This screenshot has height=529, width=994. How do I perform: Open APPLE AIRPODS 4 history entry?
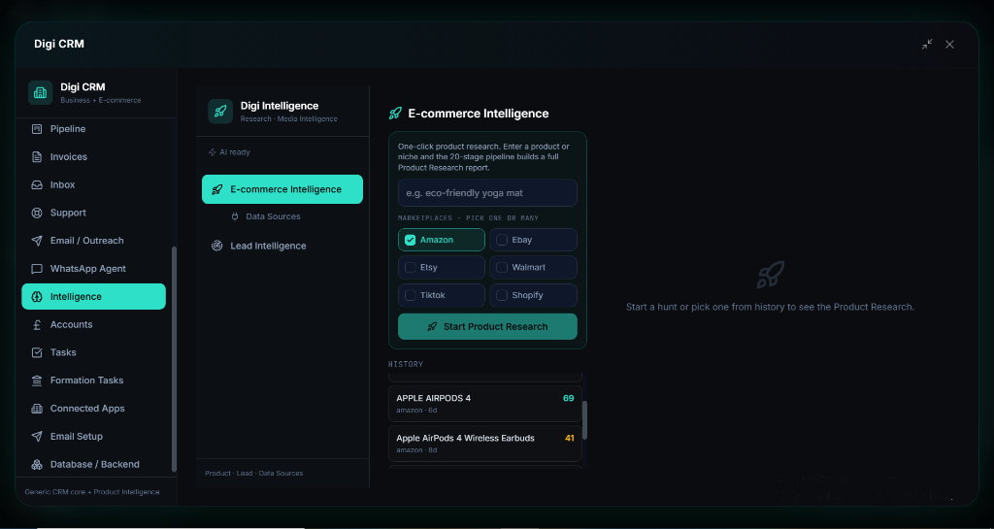(x=485, y=404)
